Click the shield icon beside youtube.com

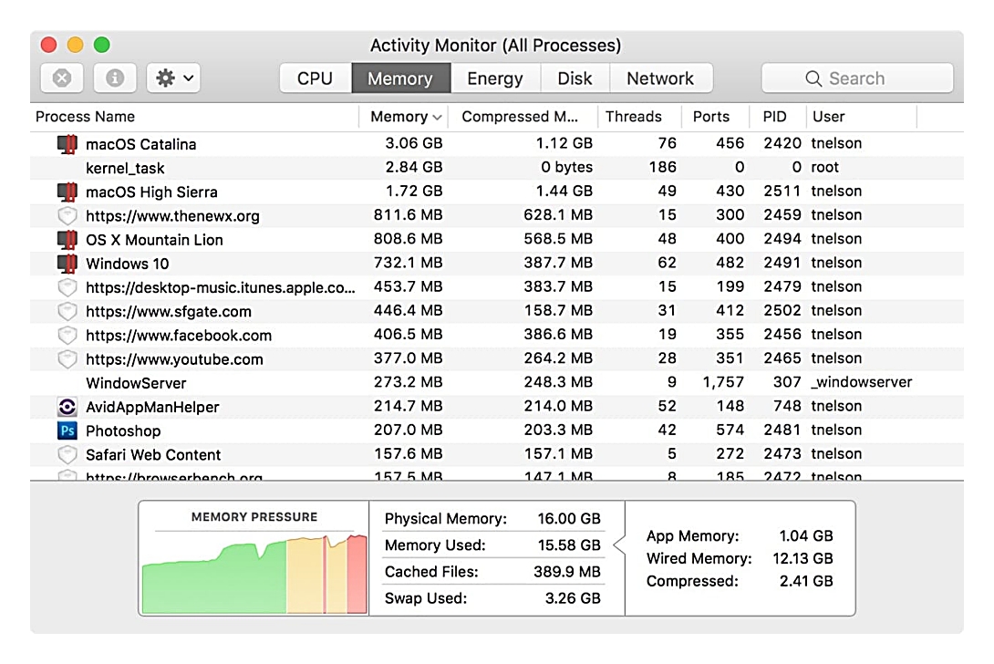pyautogui.click(x=67, y=359)
